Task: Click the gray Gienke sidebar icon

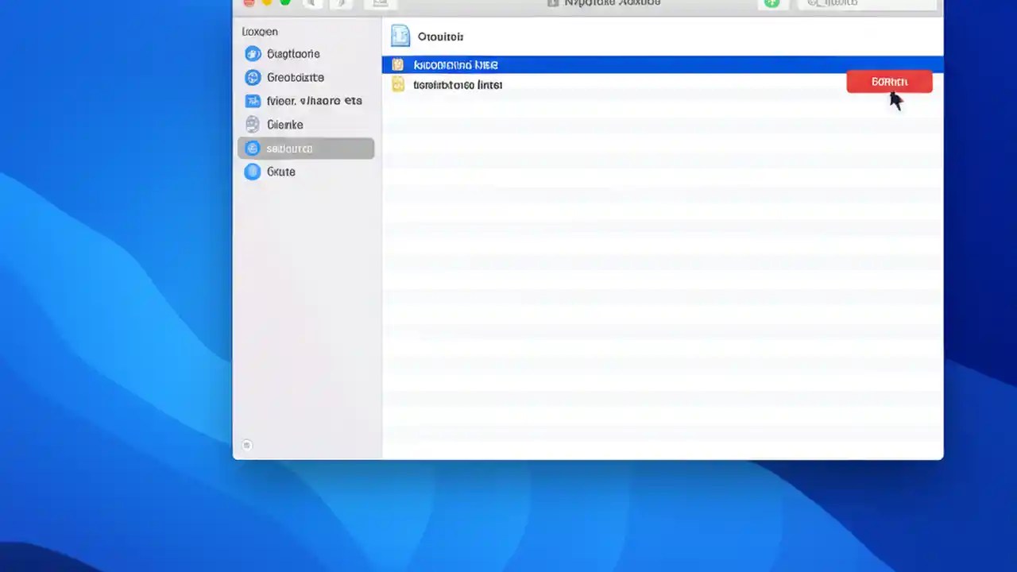Action: point(253,125)
